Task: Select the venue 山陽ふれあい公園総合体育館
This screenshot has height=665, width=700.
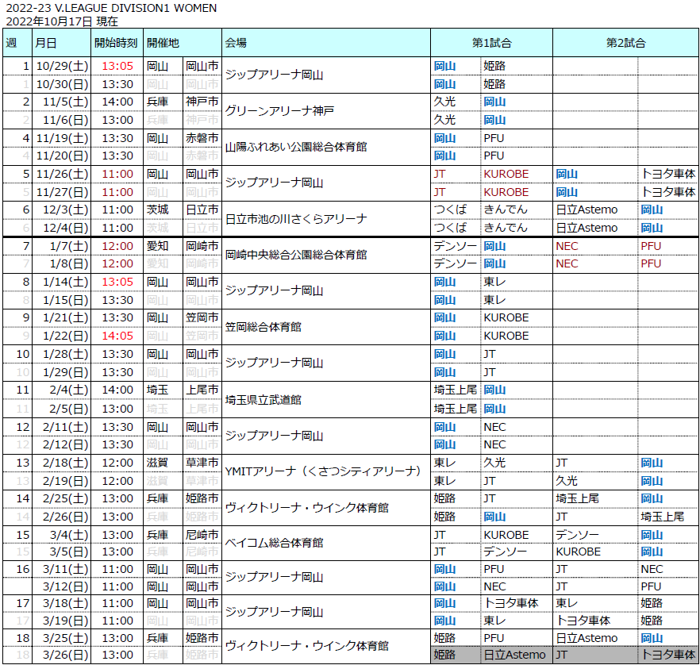Action: tap(296, 147)
